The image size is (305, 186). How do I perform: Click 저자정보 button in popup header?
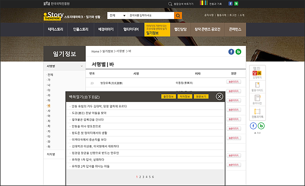pyautogui.click(x=185, y=97)
